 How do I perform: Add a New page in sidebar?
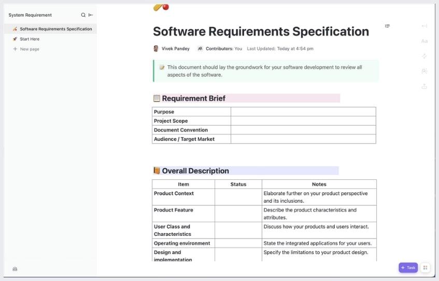click(30, 49)
